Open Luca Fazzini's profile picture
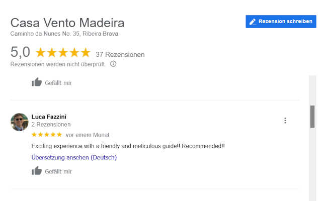 [20, 122]
